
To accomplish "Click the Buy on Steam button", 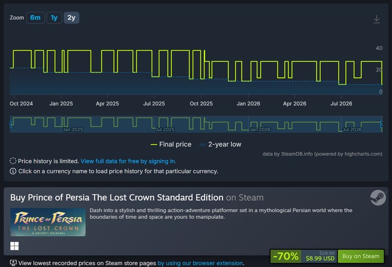I will (x=361, y=256).
